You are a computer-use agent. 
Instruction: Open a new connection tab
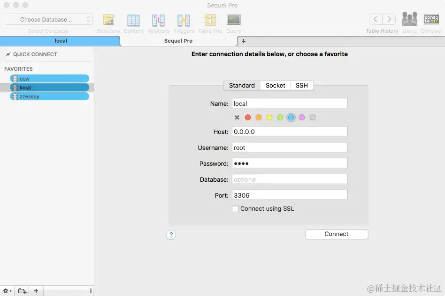pyautogui.click(x=243, y=41)
